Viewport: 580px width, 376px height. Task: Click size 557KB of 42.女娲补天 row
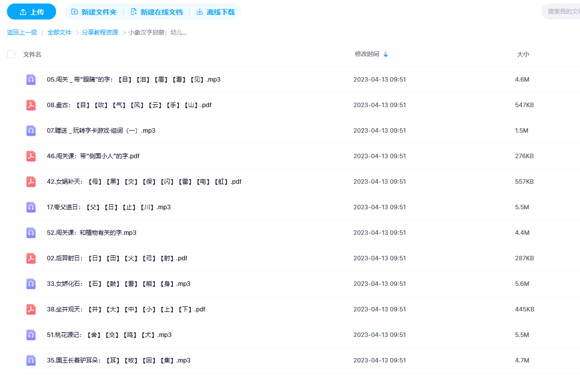[x=524, y=182]
